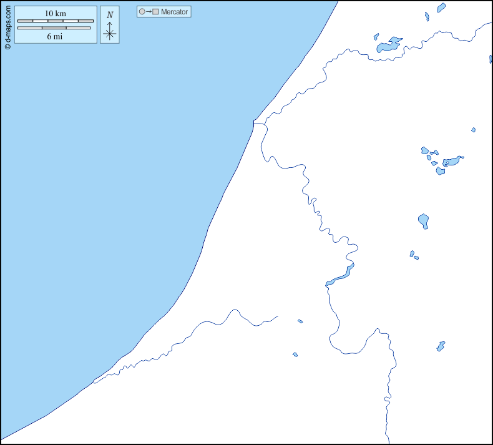Click the d-maps.com copyright text
The image size is (493, 445).
tap(7, 25)
